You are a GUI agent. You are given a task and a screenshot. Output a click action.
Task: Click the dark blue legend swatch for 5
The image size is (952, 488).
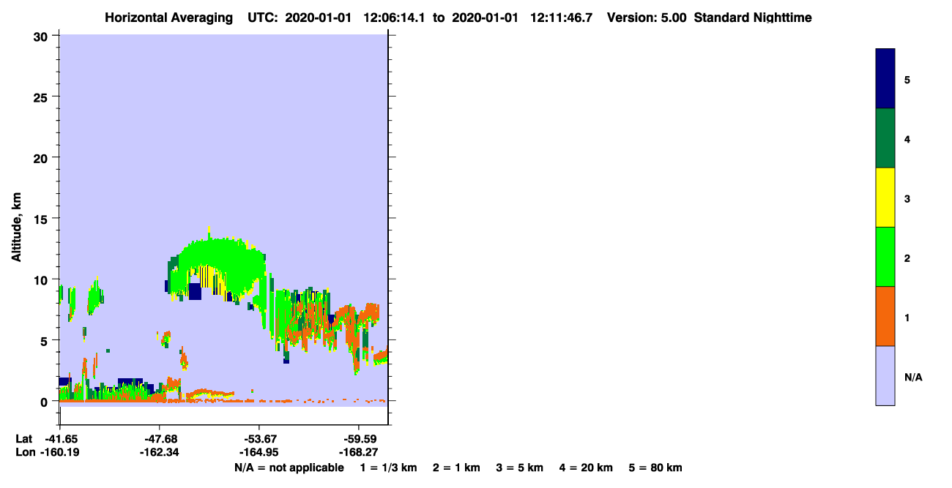pos(885,79)
